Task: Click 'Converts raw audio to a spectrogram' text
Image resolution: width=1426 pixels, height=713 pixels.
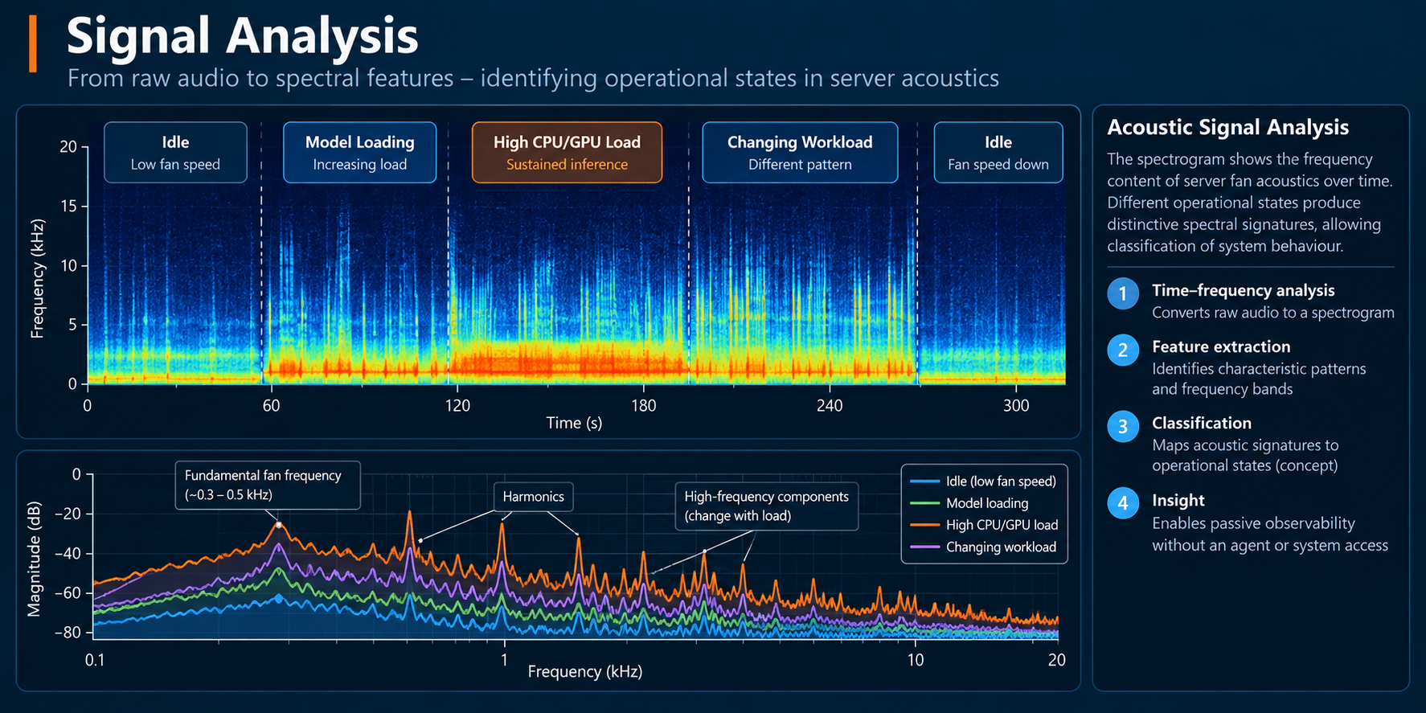Action: coord(1273,313)
